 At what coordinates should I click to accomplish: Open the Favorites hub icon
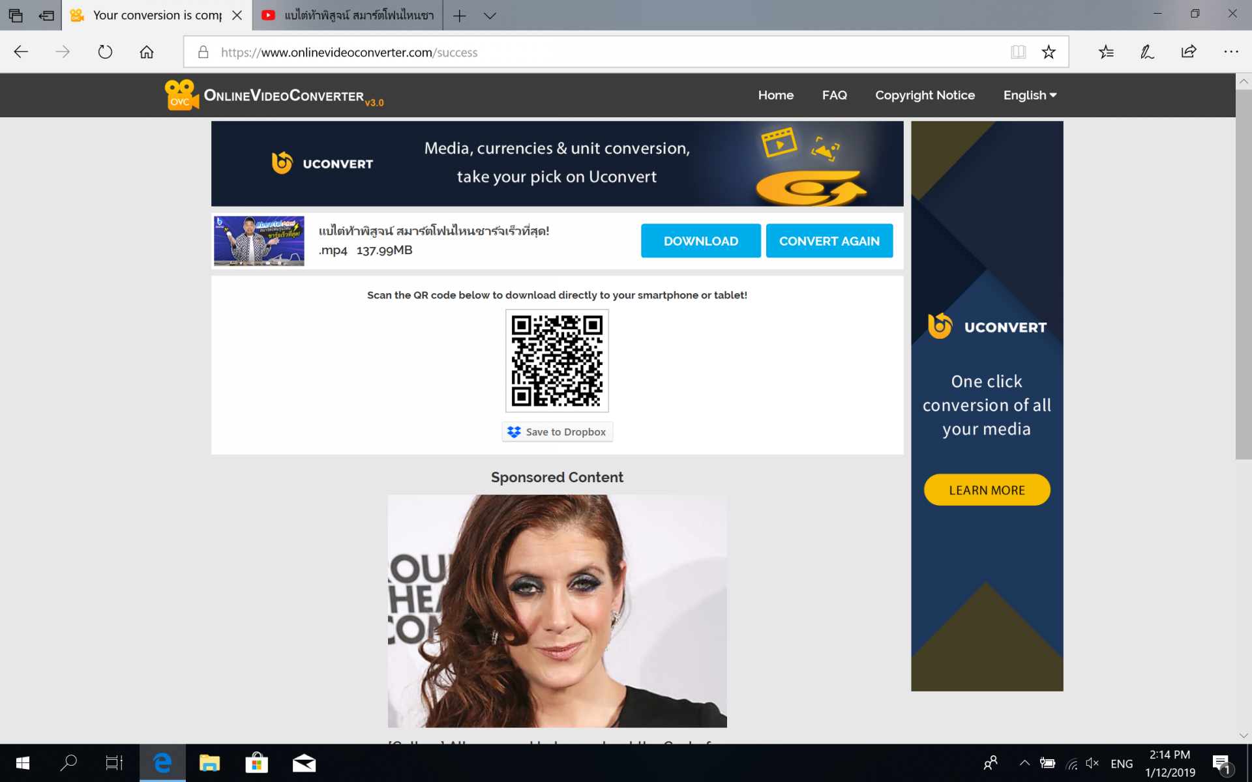1106,52
